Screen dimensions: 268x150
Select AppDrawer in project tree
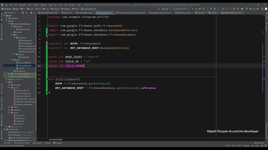click(25, 57)
